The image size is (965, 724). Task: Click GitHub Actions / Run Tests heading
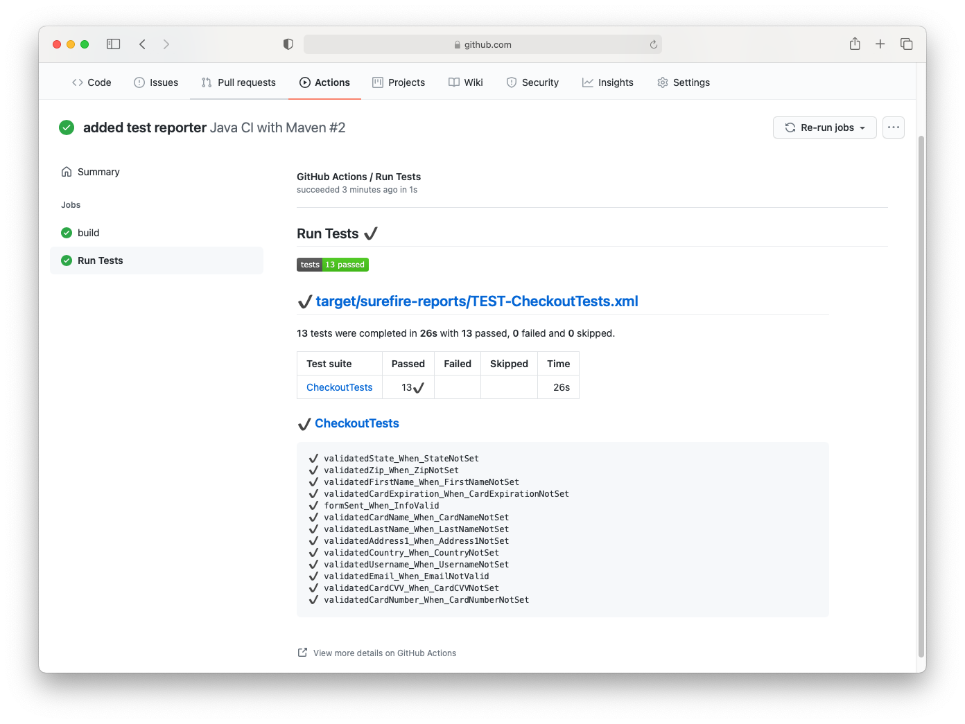click(358, 177)
